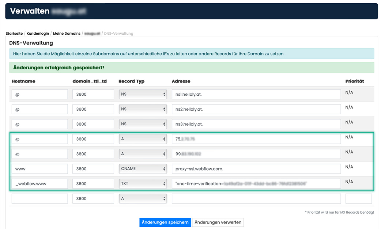Save changes with Änderungen speichern button
The height and width of the screenshot is (229, 381).
click(165, 222)
